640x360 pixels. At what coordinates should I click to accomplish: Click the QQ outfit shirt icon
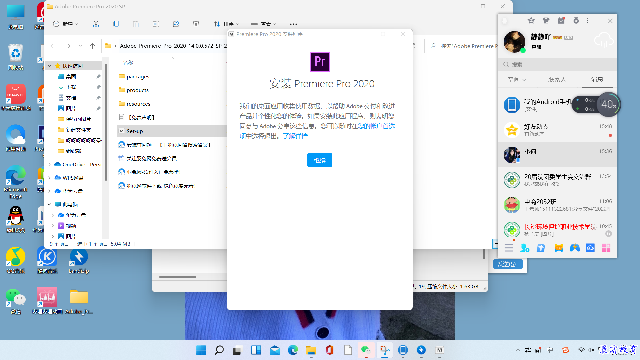tap(546, 21)
